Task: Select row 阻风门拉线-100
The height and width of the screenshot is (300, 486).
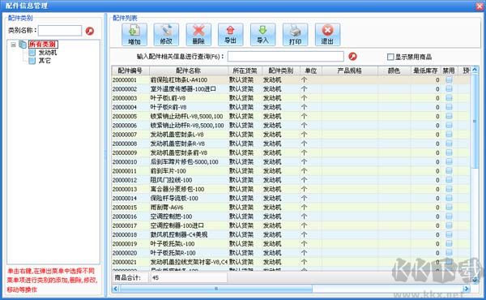Action: 291,180
